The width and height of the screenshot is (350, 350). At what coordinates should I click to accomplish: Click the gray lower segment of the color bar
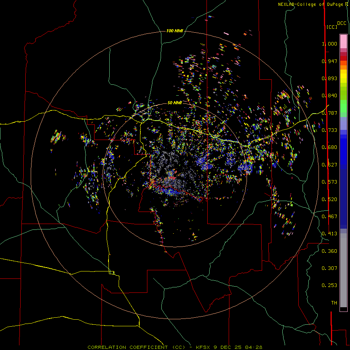[x=343, y=270]
